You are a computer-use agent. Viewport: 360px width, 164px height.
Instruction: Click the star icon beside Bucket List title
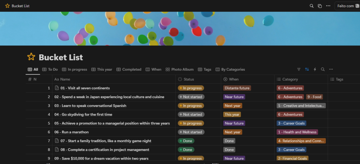point(31,57)
